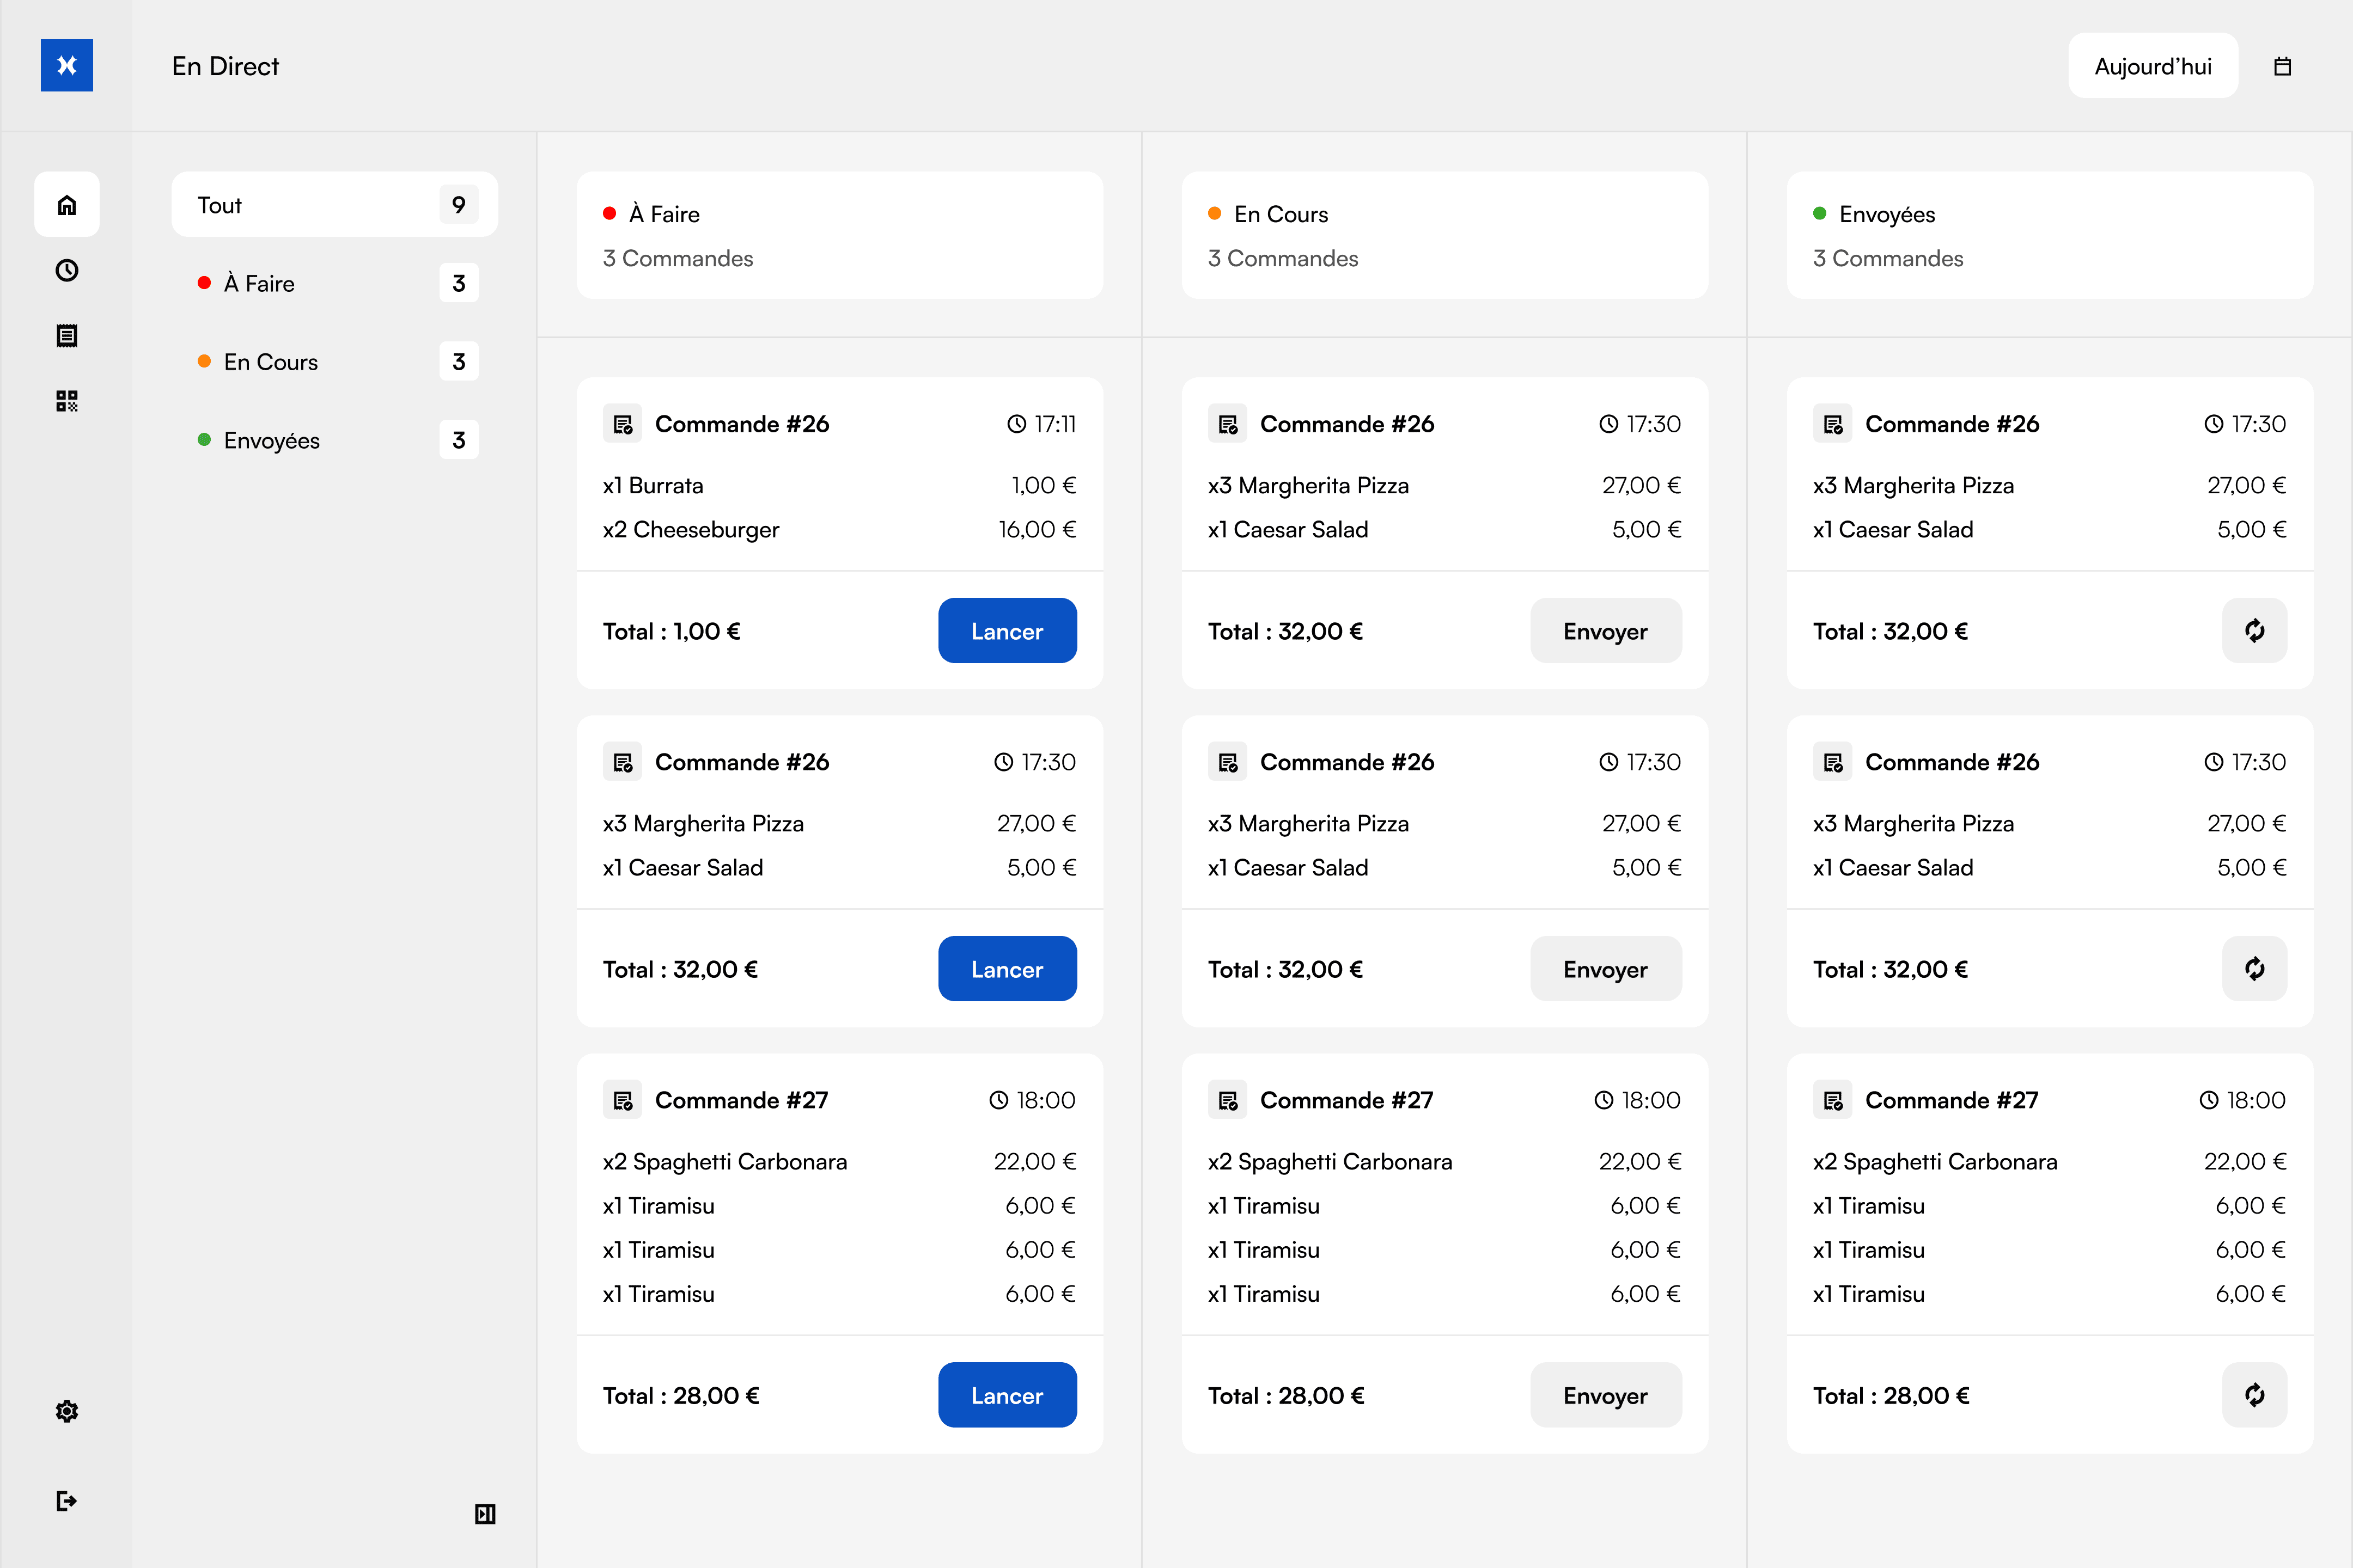Click the À Faire column header card

(x=839, y=235)
